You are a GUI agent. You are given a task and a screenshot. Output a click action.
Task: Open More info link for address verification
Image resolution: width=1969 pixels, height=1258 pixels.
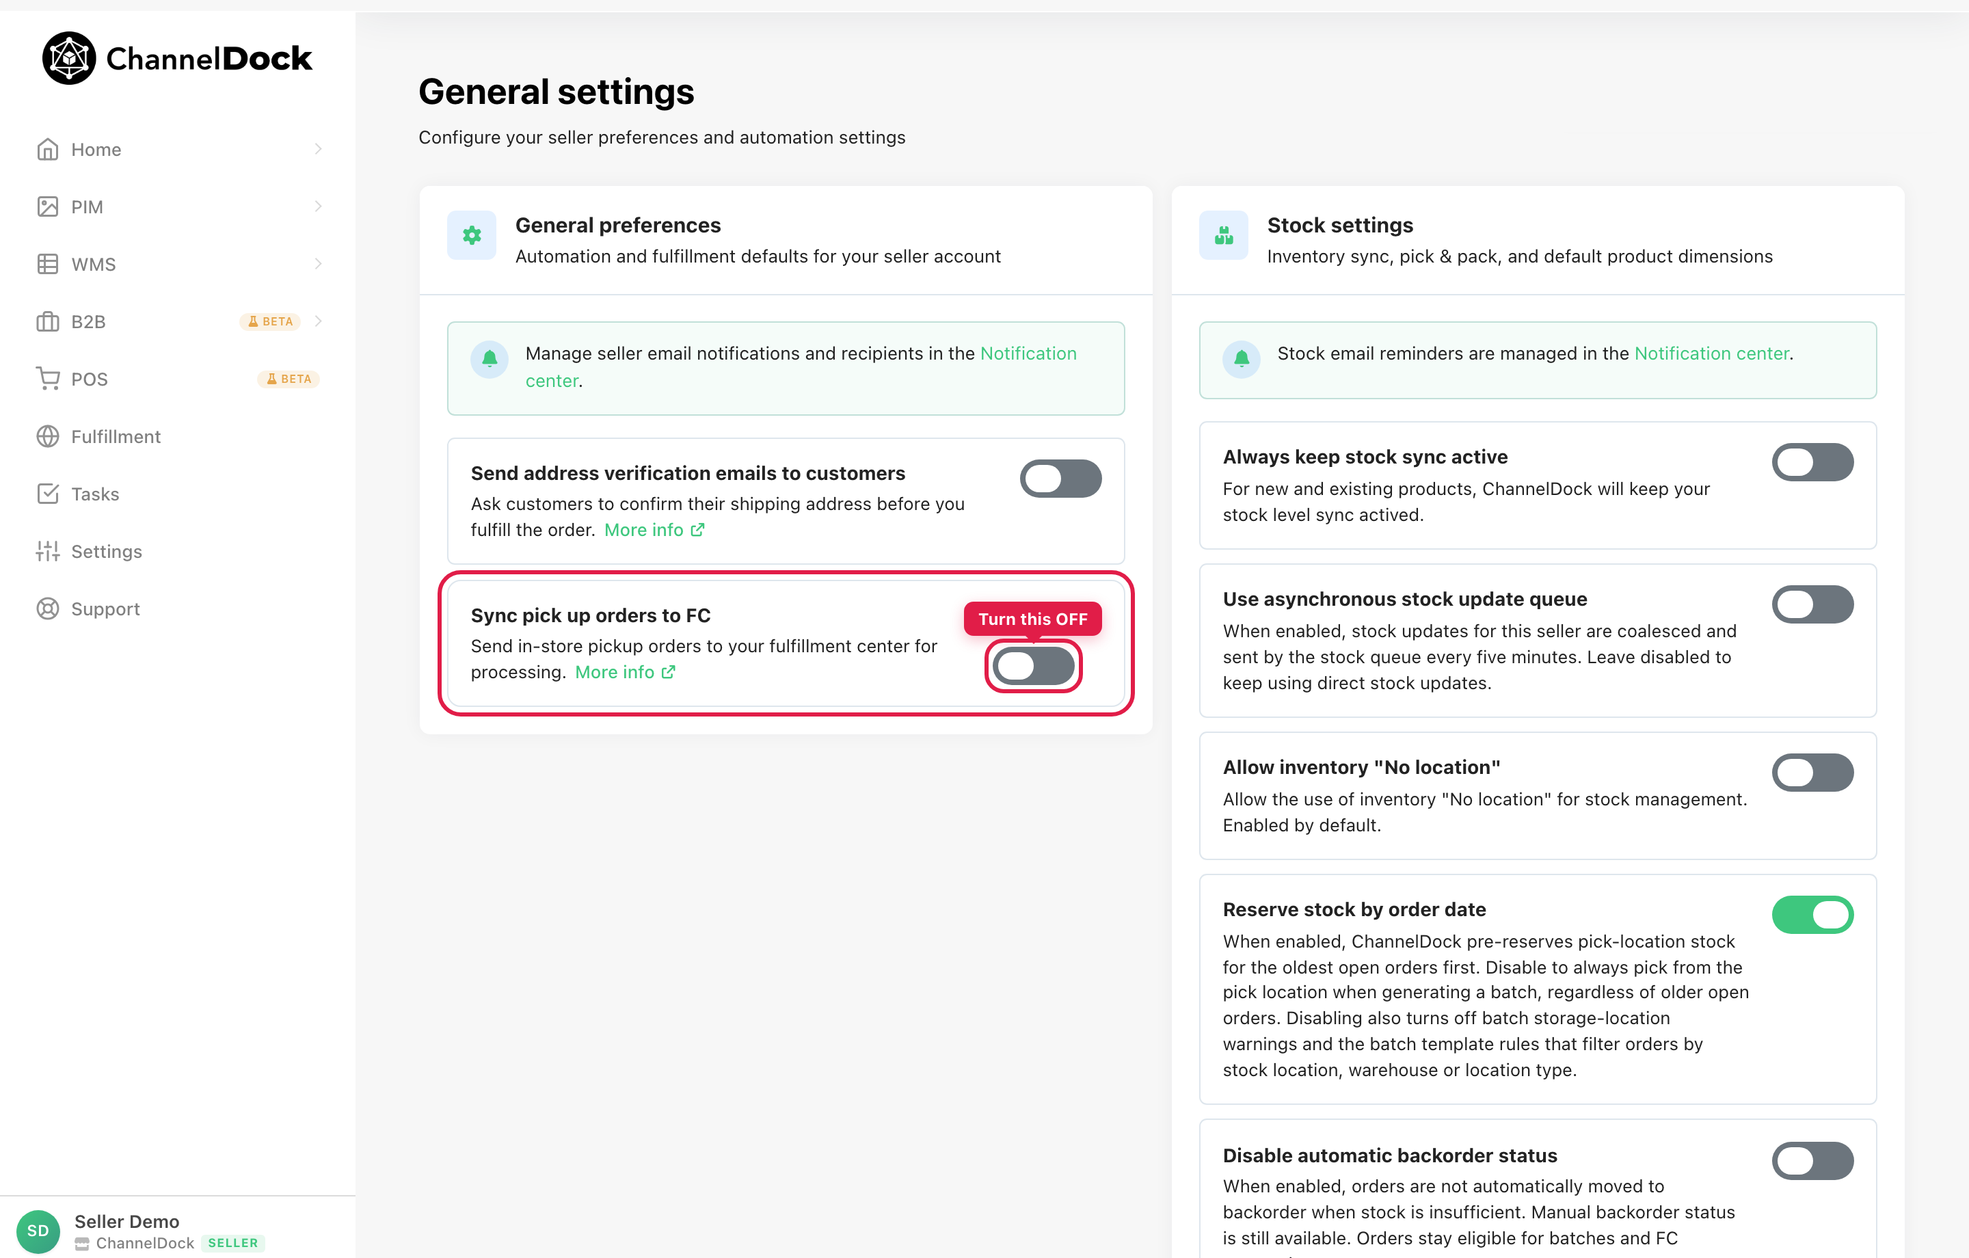654,530
